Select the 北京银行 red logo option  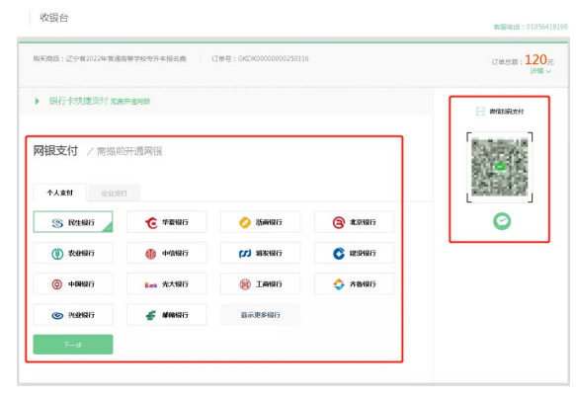354,222
